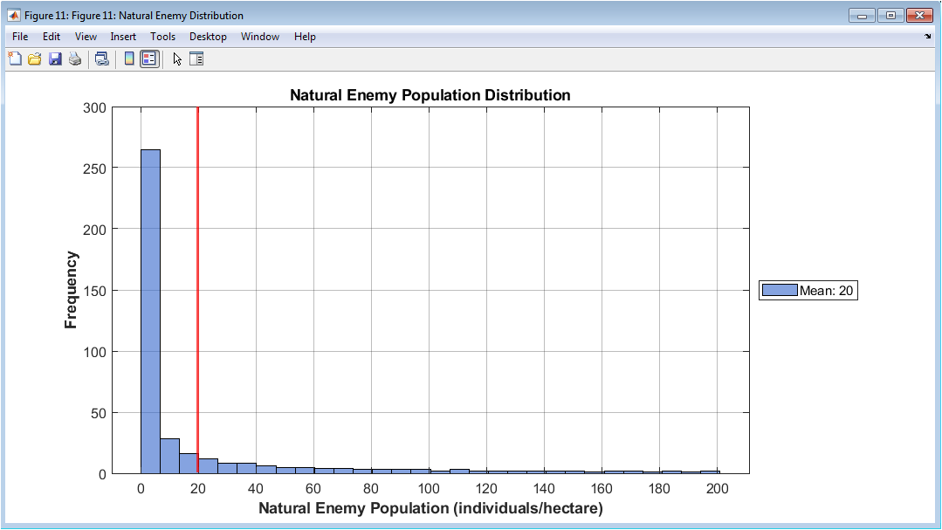Open the View menu
Viewport: 942px width, 530px height.
point(86,37)
